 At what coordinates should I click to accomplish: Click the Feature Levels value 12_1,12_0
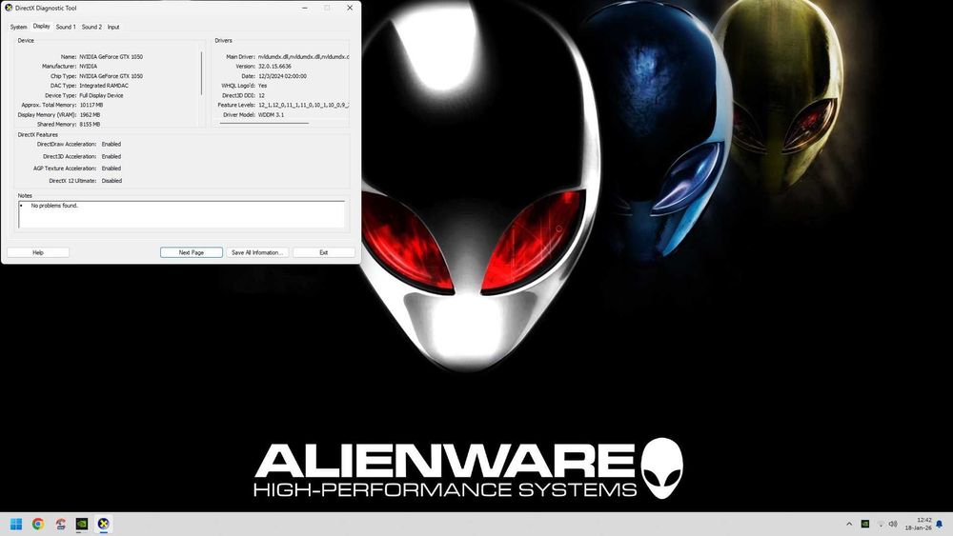pyautogui.click(x=303, y=105)
